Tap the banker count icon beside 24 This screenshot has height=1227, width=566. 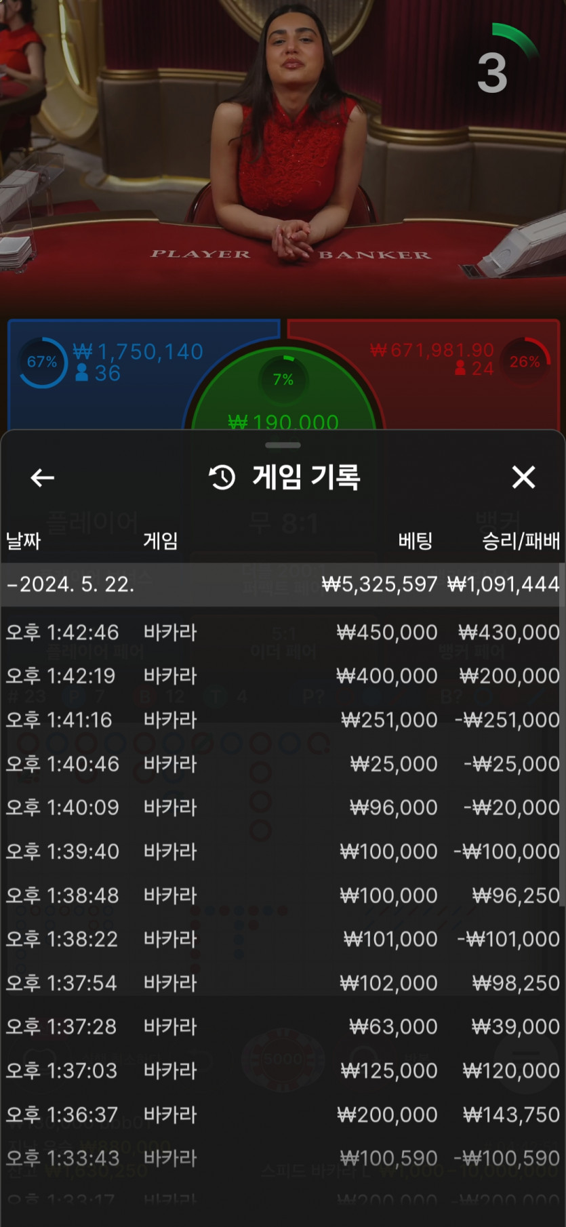(460, 368)
